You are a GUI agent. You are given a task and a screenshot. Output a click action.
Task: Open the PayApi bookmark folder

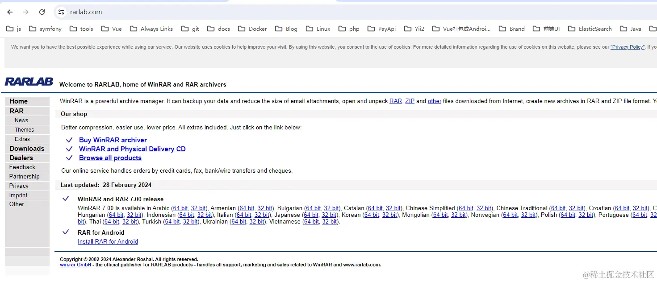tap(382, 29)
